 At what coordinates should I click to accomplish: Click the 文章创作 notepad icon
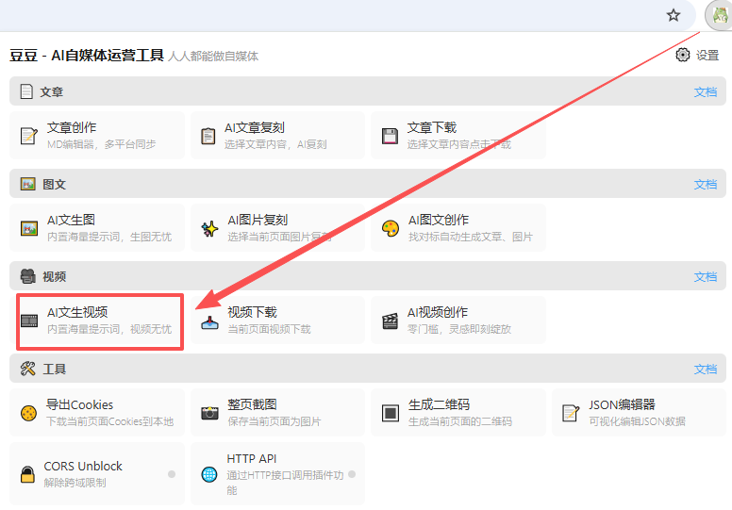click(29, 136)
